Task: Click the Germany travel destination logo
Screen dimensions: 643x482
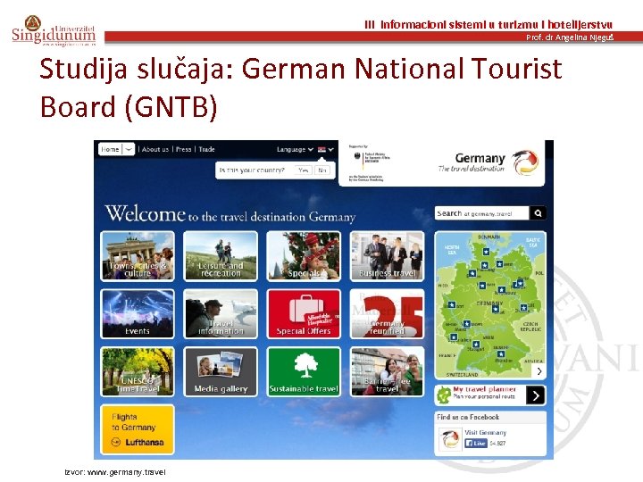Action: coord(488,162)
